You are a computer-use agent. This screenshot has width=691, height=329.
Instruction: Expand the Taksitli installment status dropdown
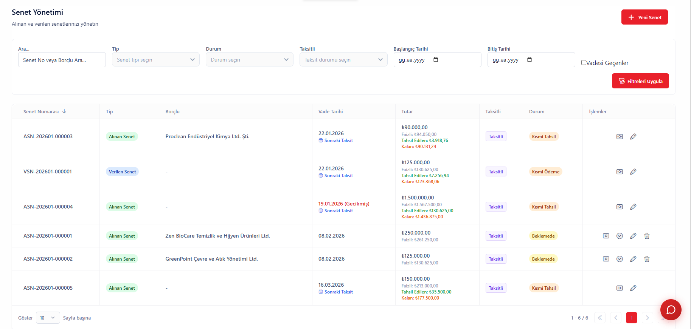343,60
